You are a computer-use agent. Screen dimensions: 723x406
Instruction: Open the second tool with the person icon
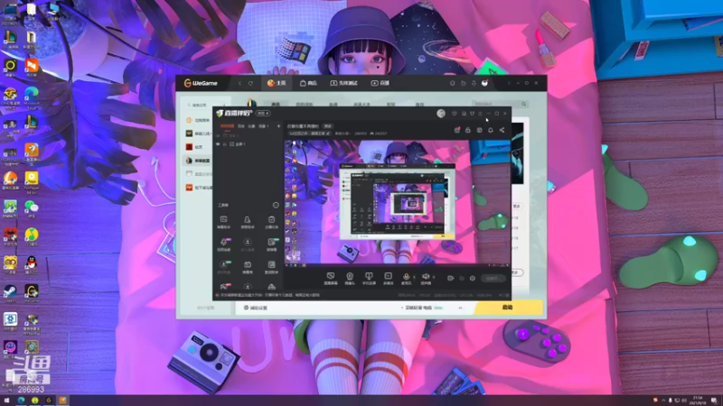(248, 222)
